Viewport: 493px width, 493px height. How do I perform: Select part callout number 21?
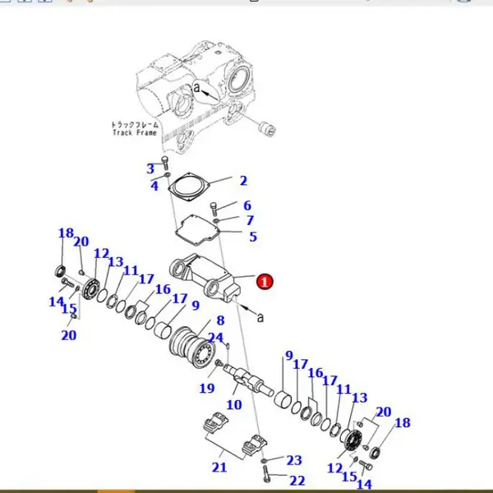tap(219, 468)
